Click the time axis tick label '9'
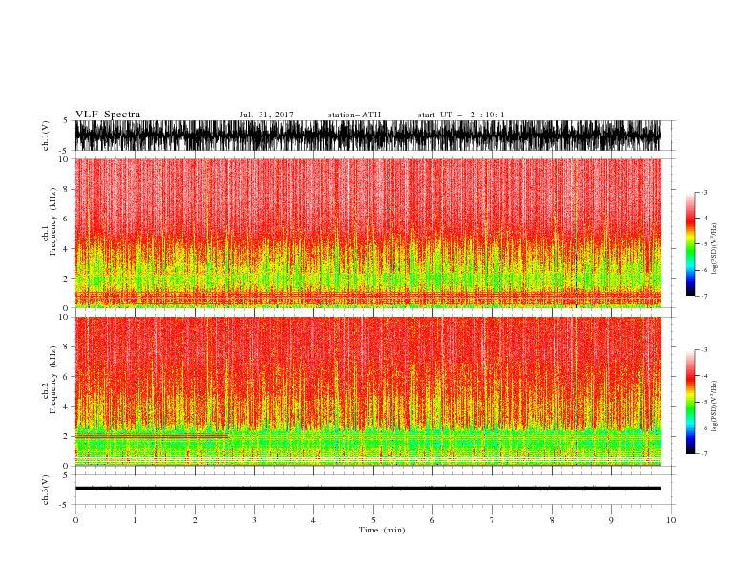 (x=611, y=520)
